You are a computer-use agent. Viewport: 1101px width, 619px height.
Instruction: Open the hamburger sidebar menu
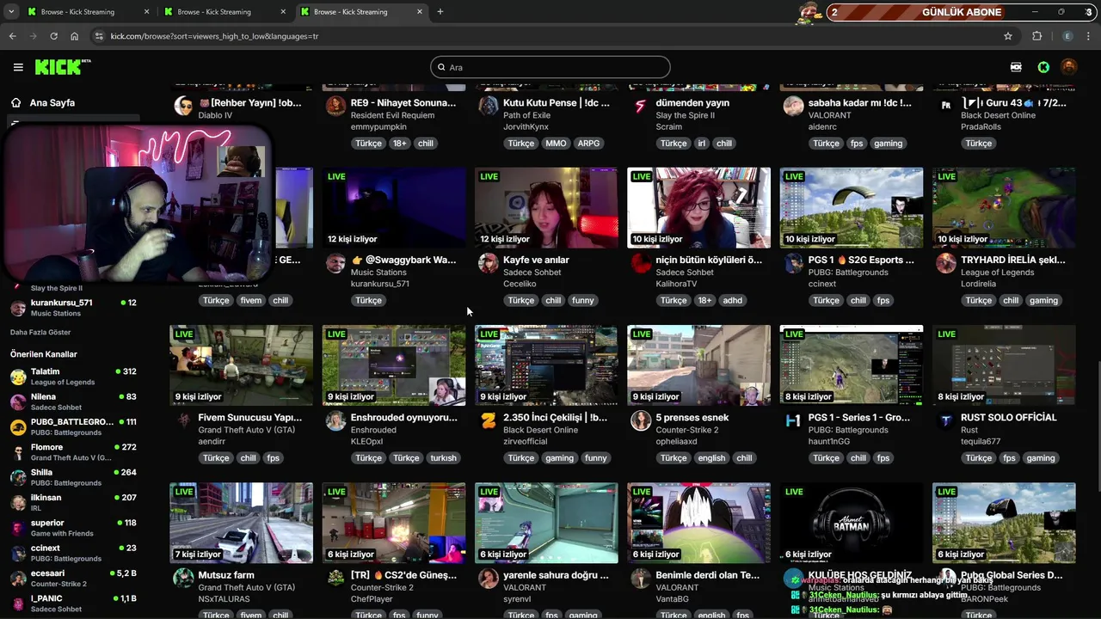pyautogui.click(x=18, y=67)
